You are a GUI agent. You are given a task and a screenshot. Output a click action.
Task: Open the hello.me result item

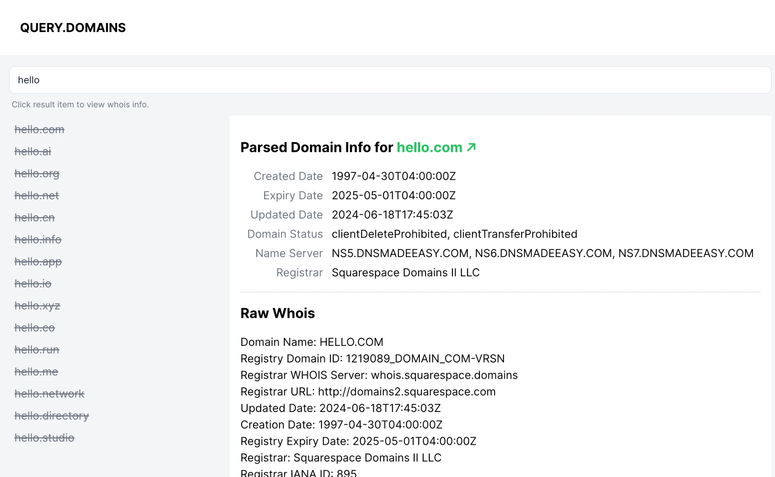pyautogui.click(x=36, y=372)
